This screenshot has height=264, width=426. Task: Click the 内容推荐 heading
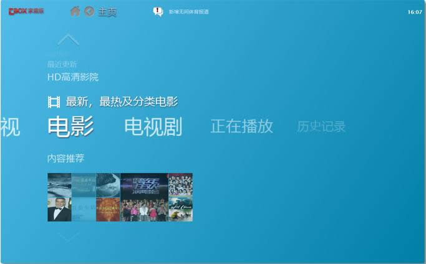(65, 158)
